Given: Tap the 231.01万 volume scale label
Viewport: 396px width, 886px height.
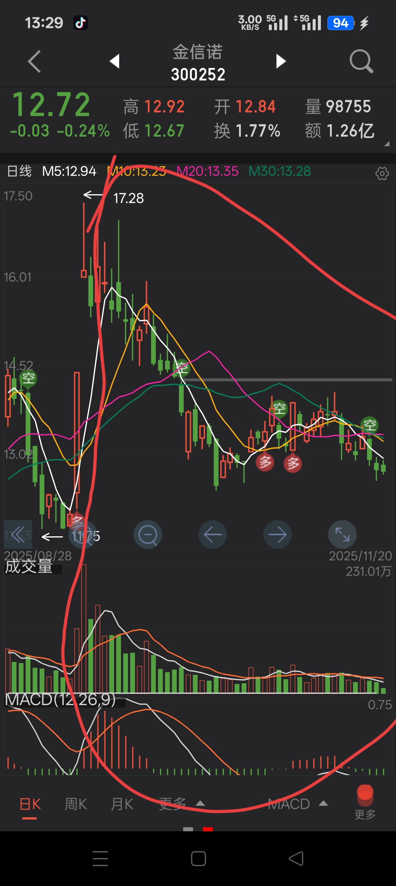Looking at the screenshot, I should pyautogui.click(x=368, y=571).
